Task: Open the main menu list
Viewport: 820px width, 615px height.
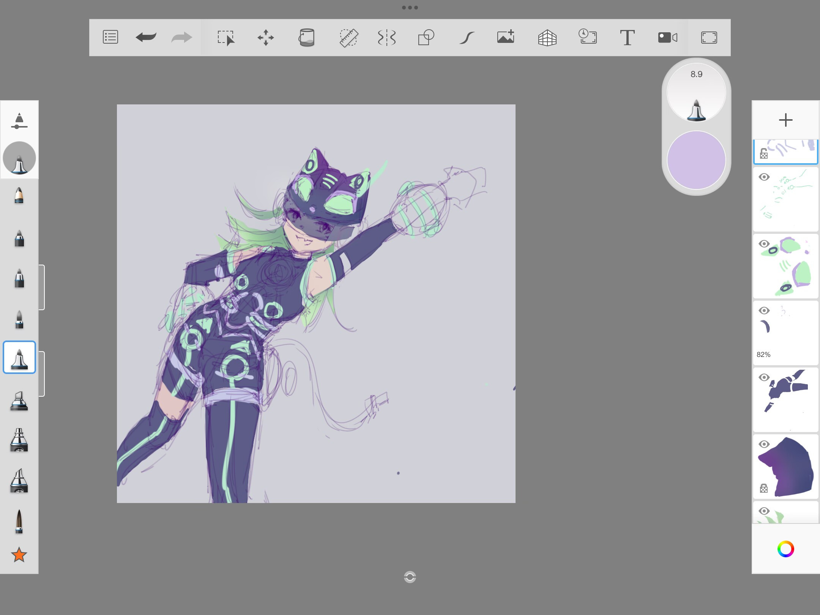Action: tap(110, 37)
